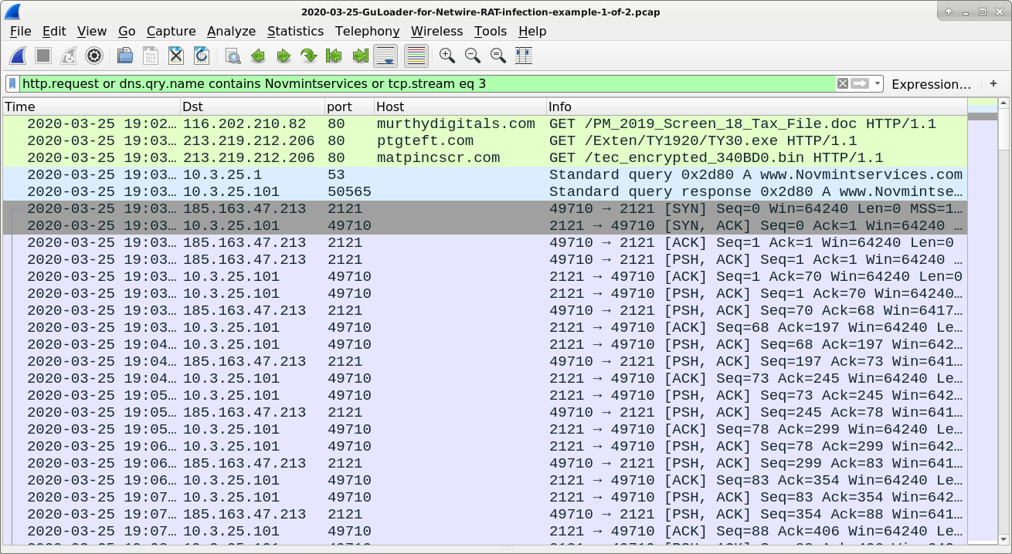
Task: Open the filter bookmarks flag icon
Action: pos(12,83)
